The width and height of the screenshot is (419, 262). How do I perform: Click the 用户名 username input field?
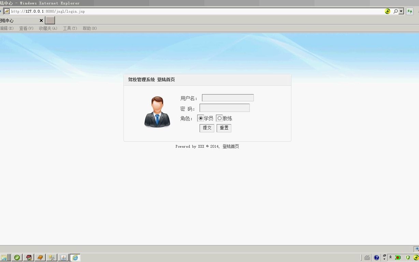[227, 98]
